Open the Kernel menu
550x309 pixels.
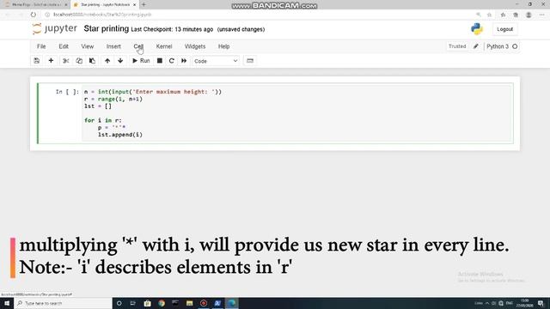(x=164, y=46)
